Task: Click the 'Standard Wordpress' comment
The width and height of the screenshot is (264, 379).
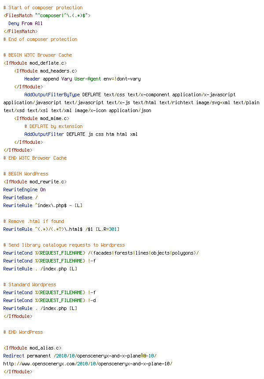Action: tap(29, 285)
